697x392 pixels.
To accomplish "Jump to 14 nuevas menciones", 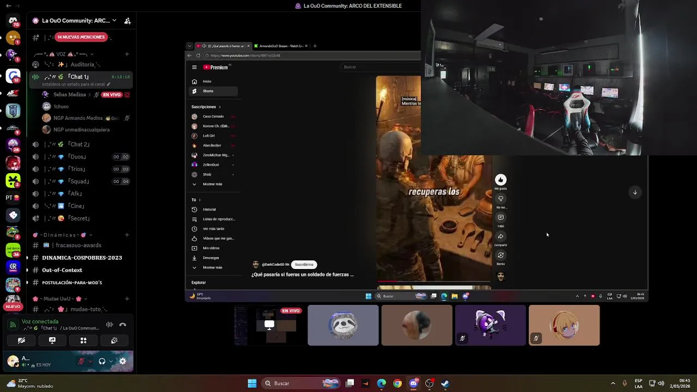I will coord(81,37).
